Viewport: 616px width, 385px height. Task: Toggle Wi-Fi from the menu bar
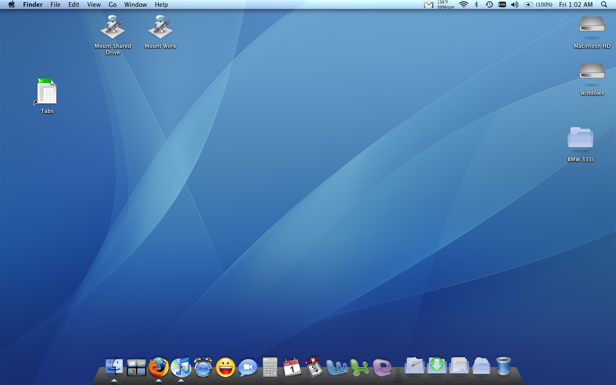(463, 5)
